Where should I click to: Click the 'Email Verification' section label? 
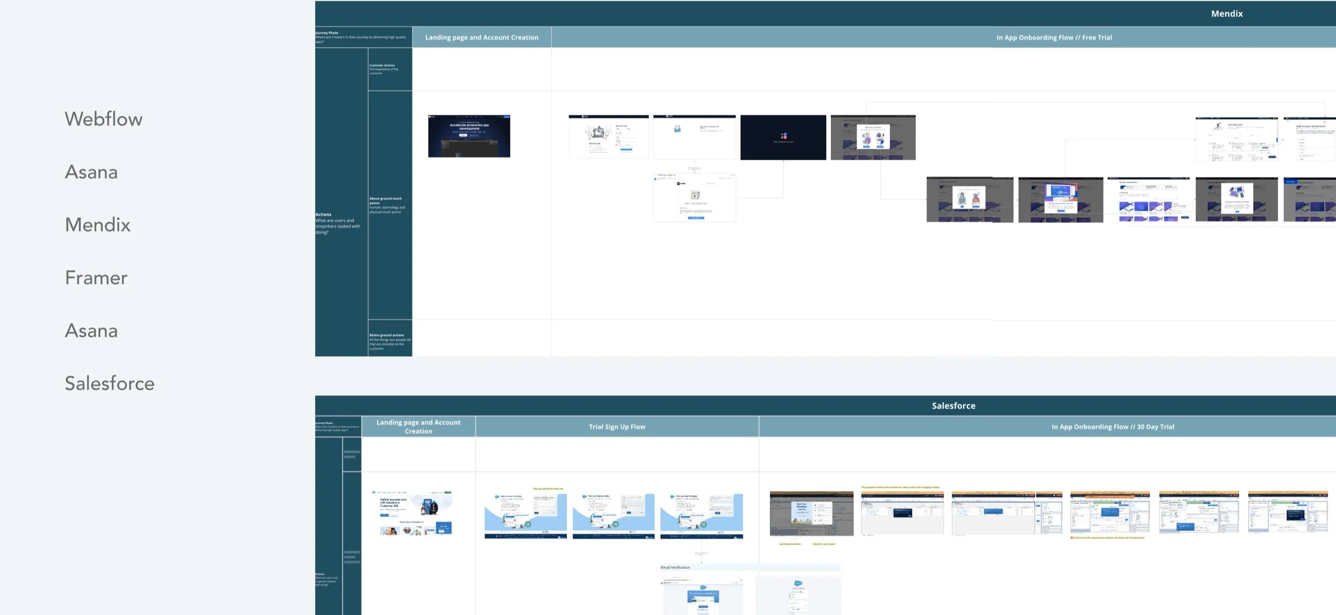[675, 567]
